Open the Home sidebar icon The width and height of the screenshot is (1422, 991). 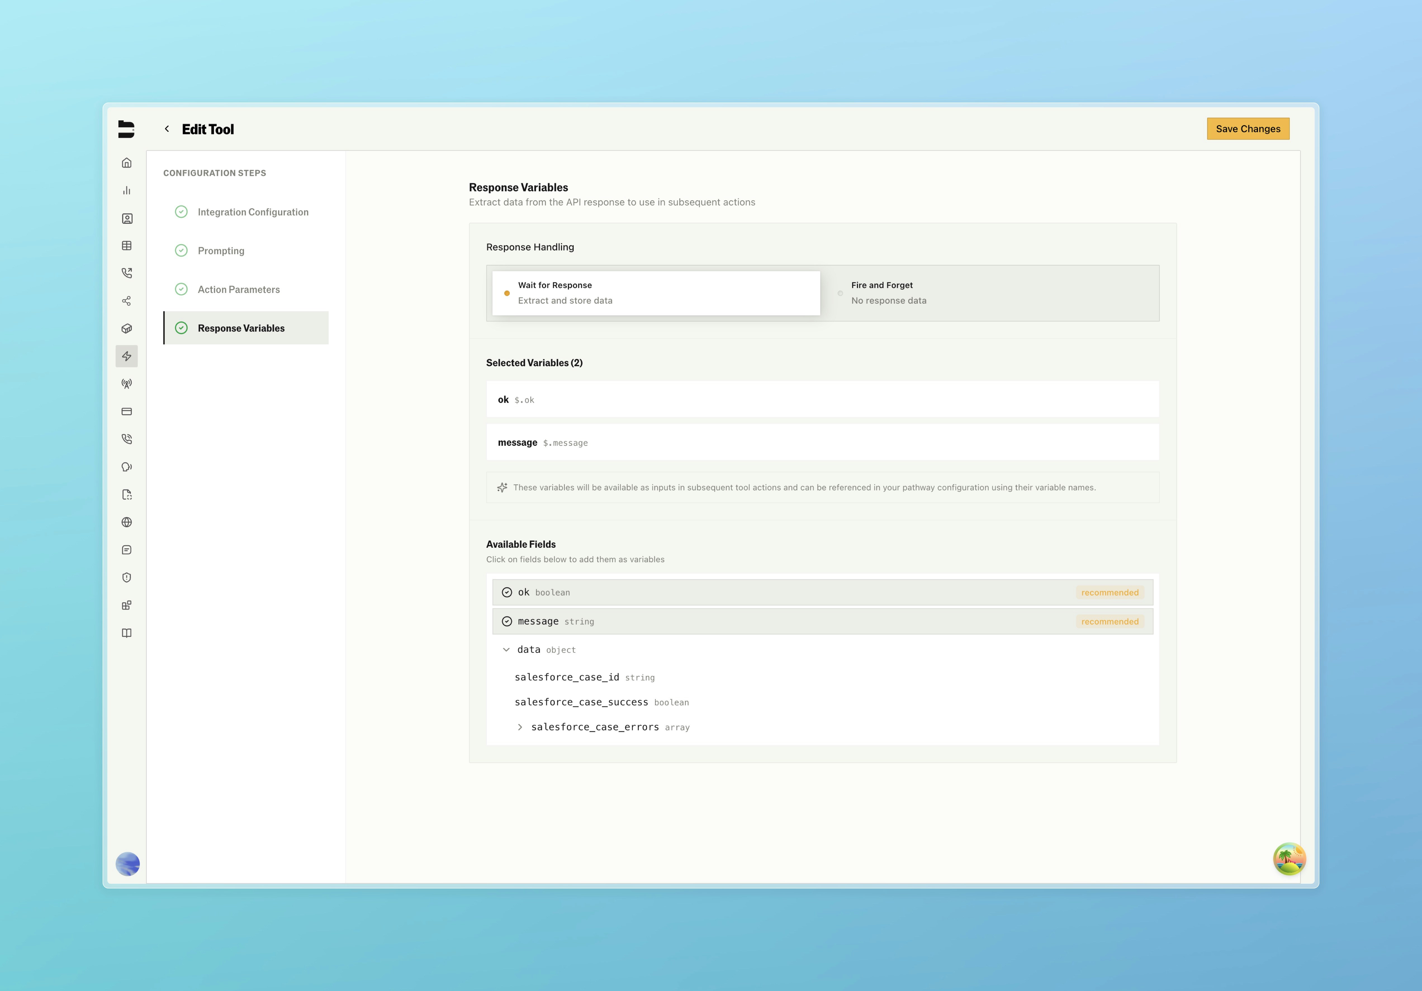click(x=126, y=163)
